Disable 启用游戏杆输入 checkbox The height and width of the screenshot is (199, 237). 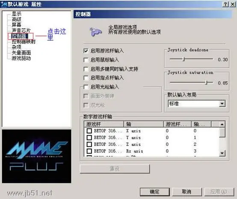(x=86, y=51)
